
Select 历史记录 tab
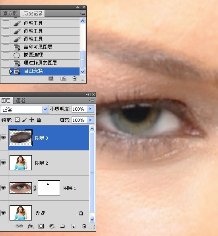33,14
